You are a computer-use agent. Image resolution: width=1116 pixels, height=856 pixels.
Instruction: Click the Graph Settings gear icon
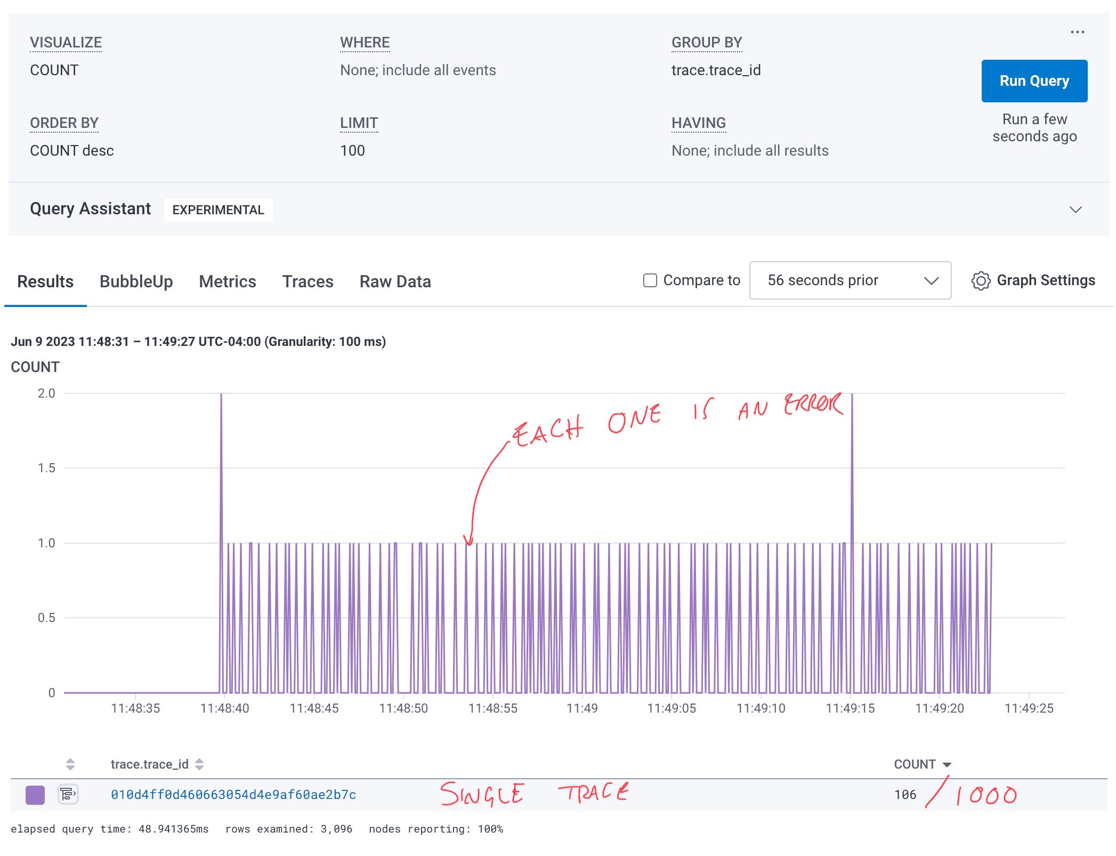(980, 281)
